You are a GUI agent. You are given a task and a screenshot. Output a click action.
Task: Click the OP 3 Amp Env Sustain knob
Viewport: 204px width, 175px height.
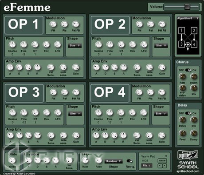tap(28, 135)
